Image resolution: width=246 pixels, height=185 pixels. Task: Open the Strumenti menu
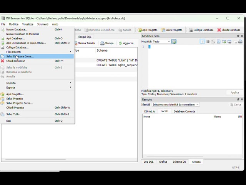43,24
